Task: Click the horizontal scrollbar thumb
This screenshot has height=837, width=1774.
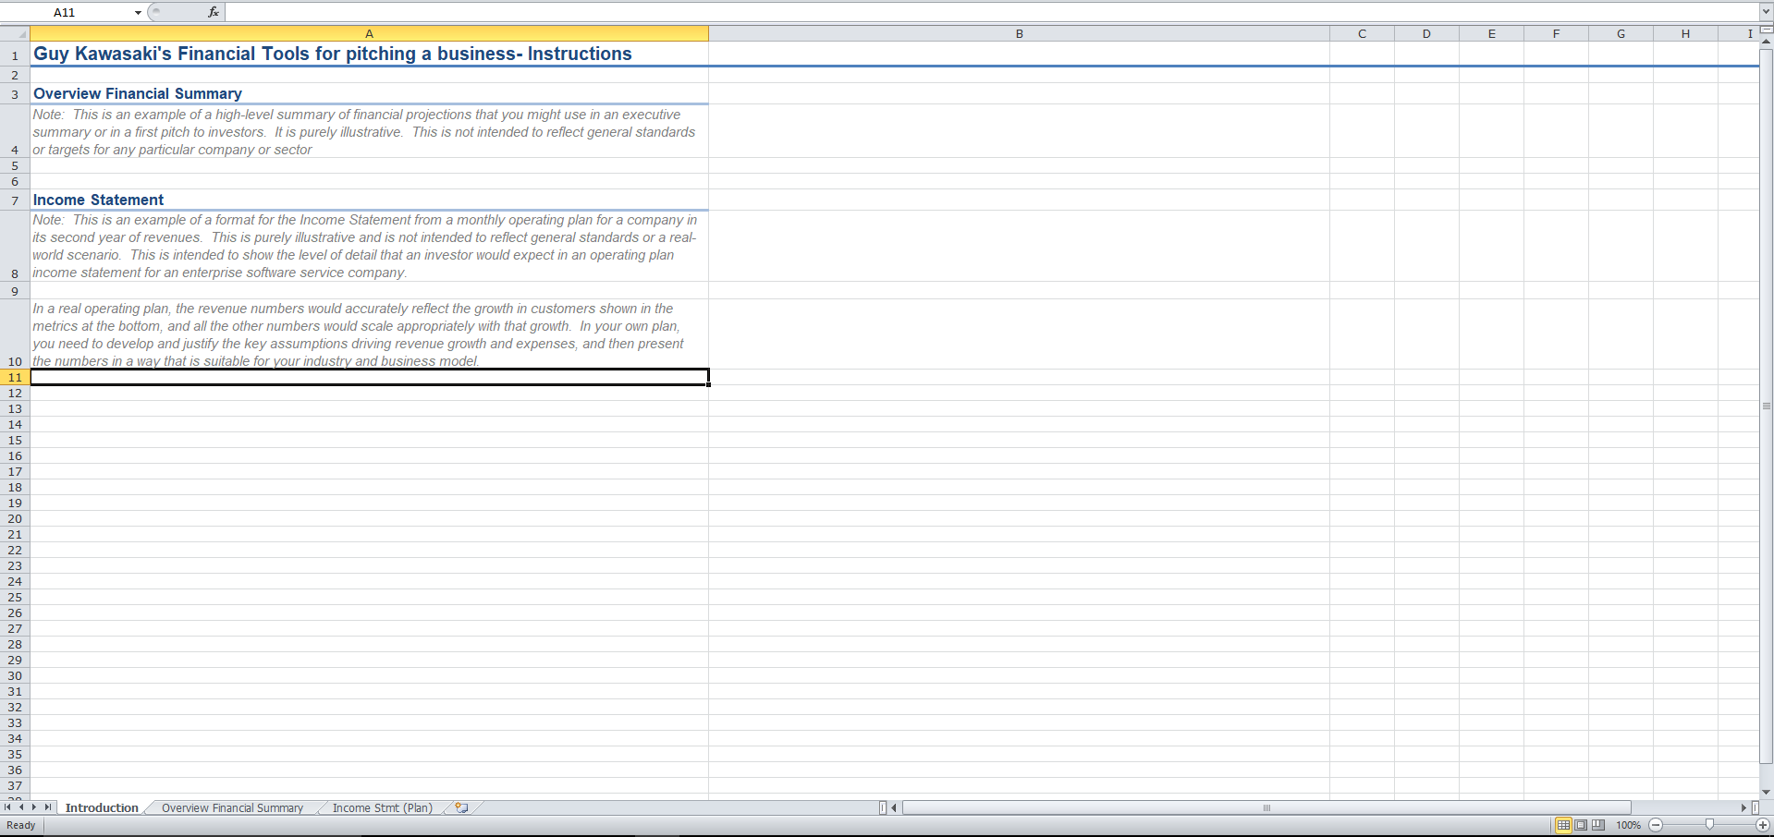Action: [x=1266, y=807]
